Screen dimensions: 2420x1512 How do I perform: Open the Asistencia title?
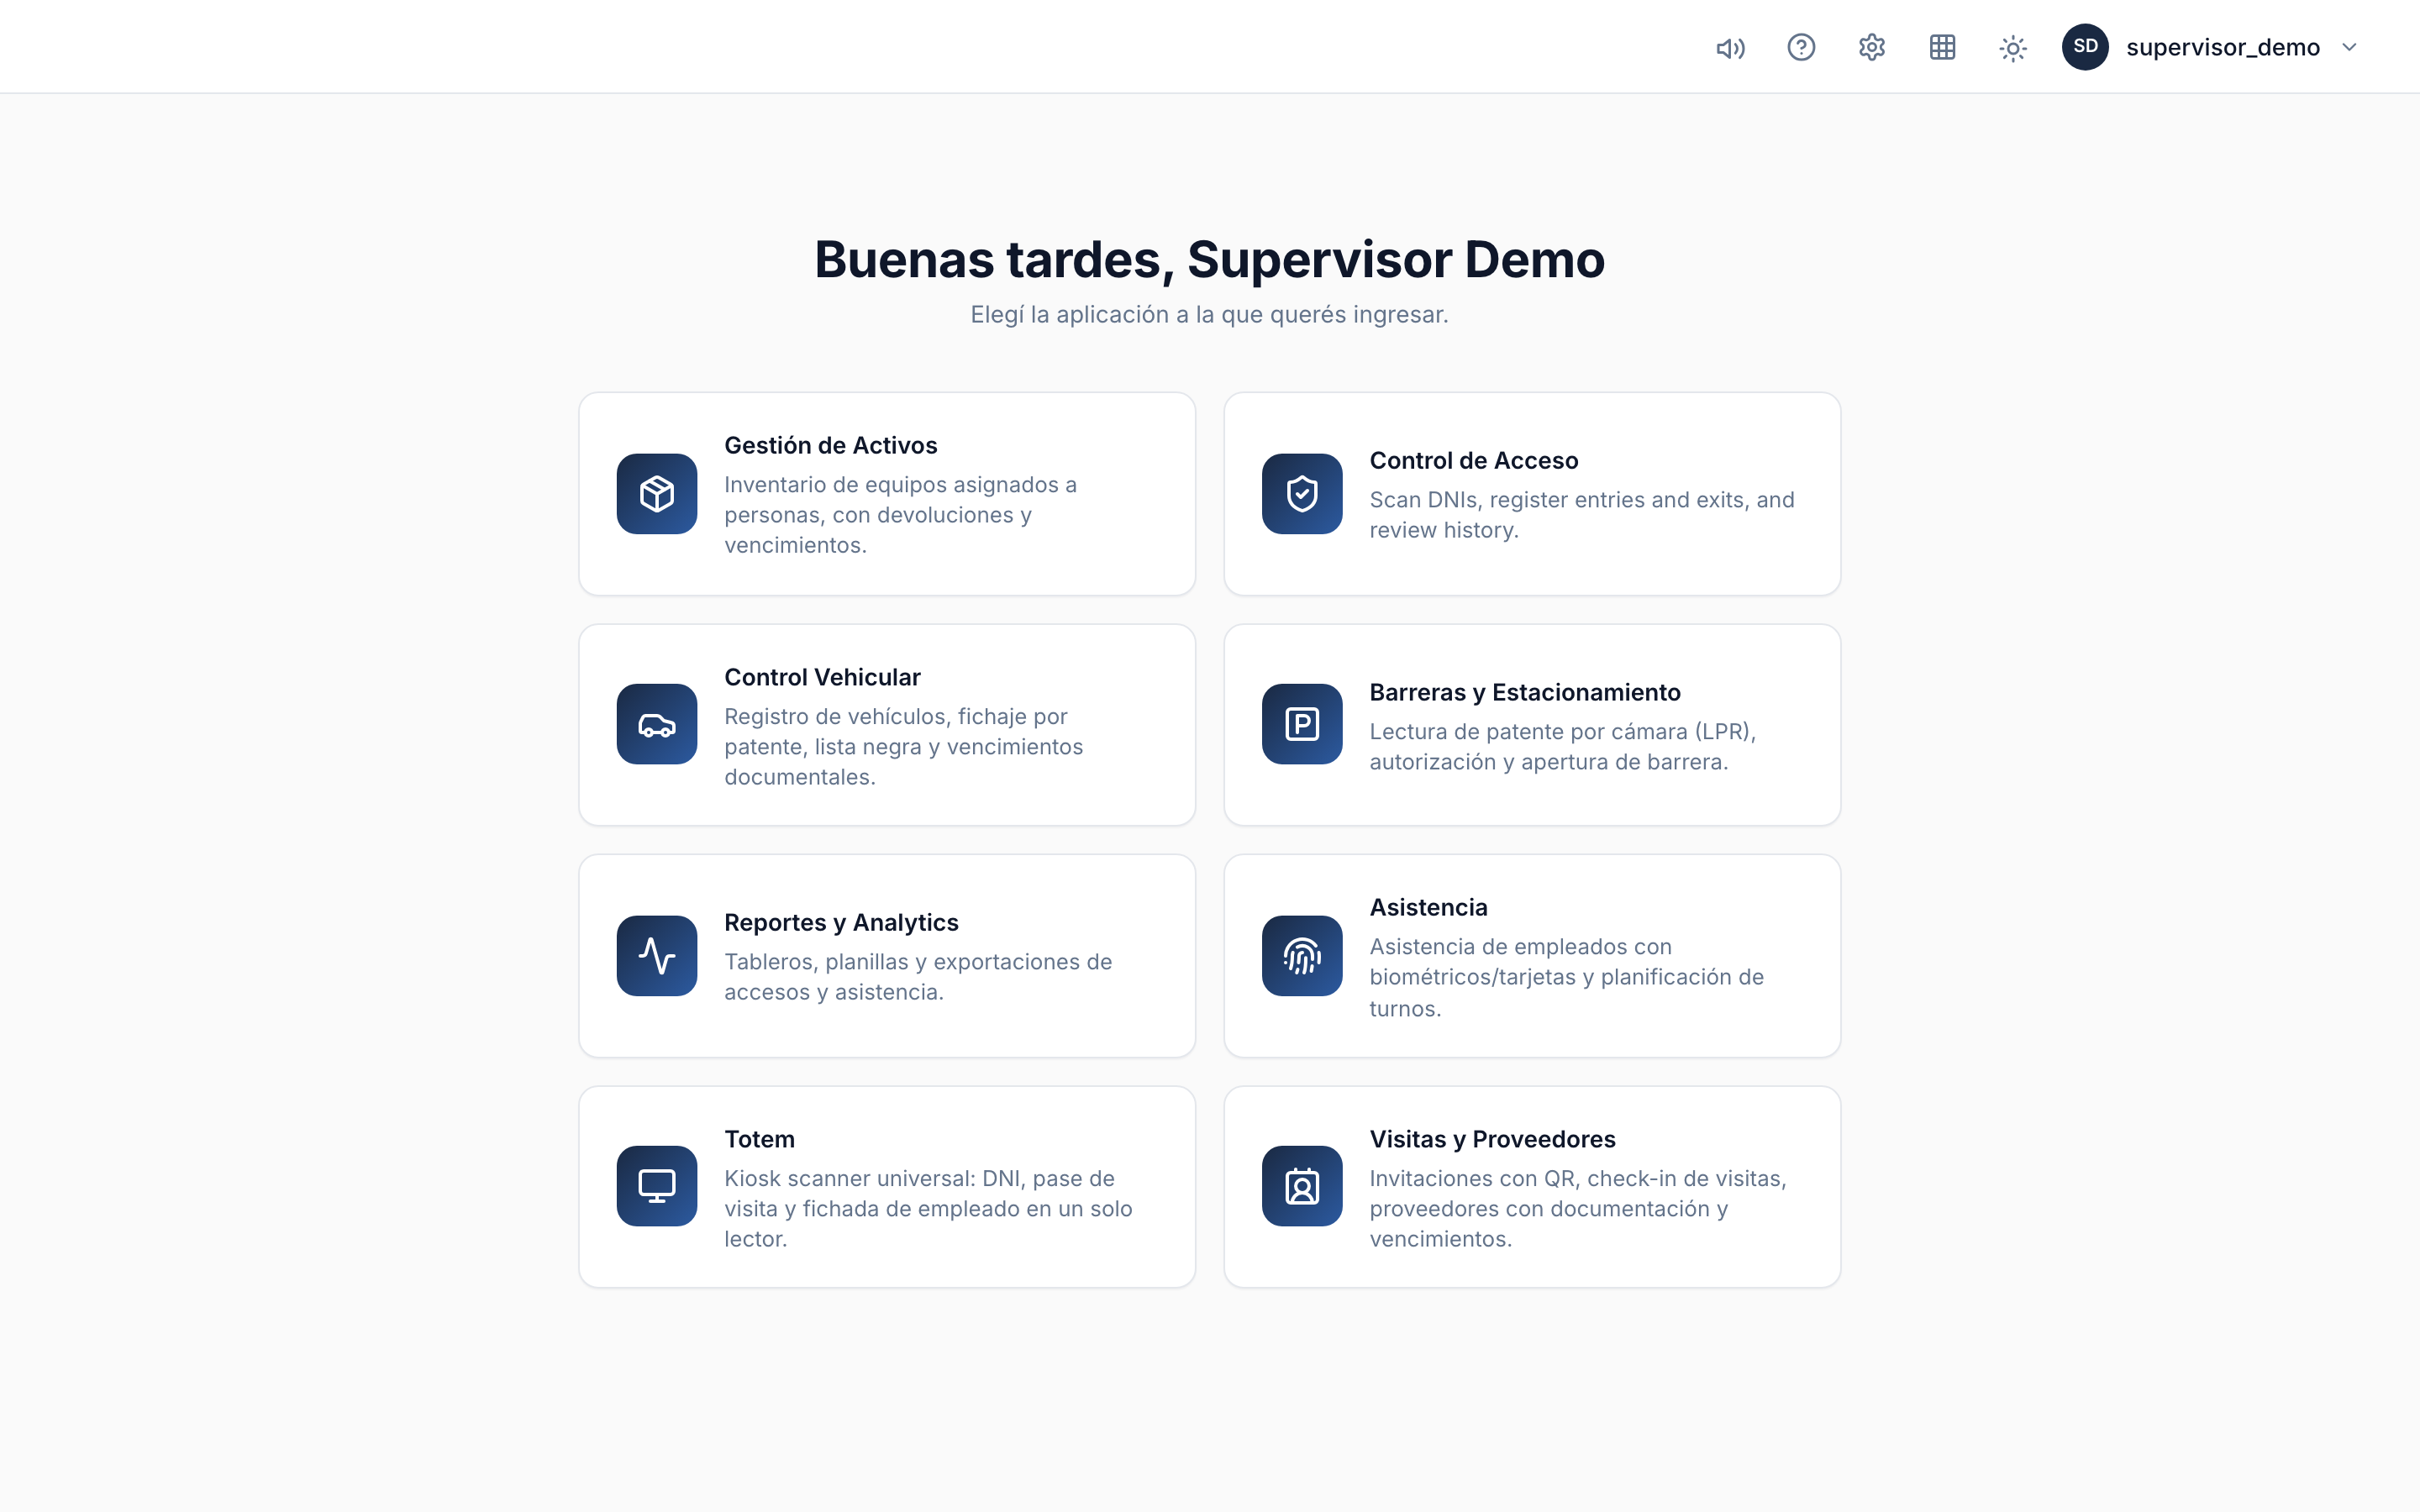(1428, 907)
